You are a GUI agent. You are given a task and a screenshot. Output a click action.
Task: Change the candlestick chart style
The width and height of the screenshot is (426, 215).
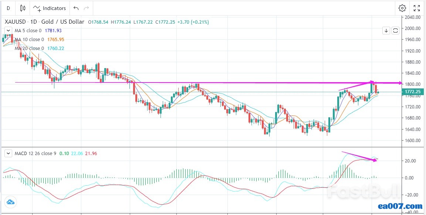[x=23, y=8]
